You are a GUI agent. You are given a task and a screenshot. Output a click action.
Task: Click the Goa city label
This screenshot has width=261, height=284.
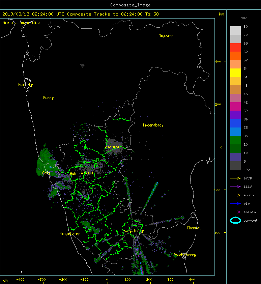[x=46, y=173]
